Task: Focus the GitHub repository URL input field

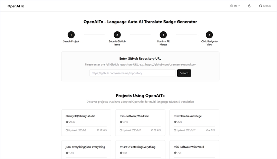Action: point(133,73)
